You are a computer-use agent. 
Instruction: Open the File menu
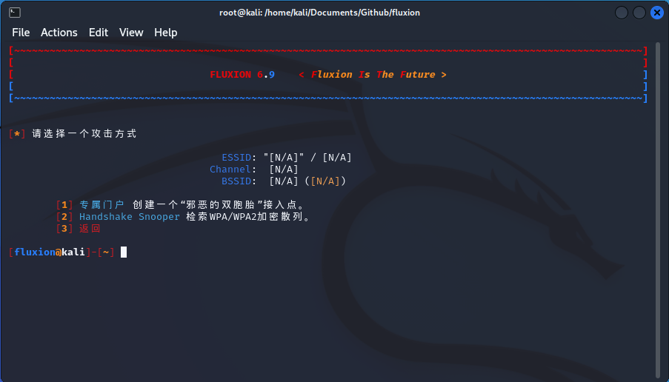coord(21,33)
